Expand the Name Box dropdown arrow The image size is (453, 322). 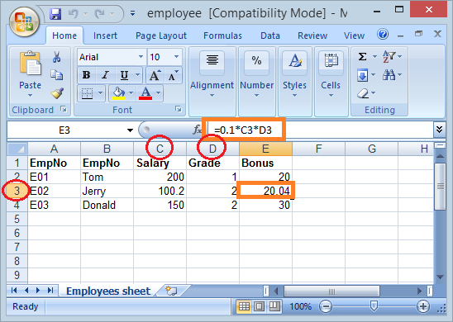click(130, 130)
